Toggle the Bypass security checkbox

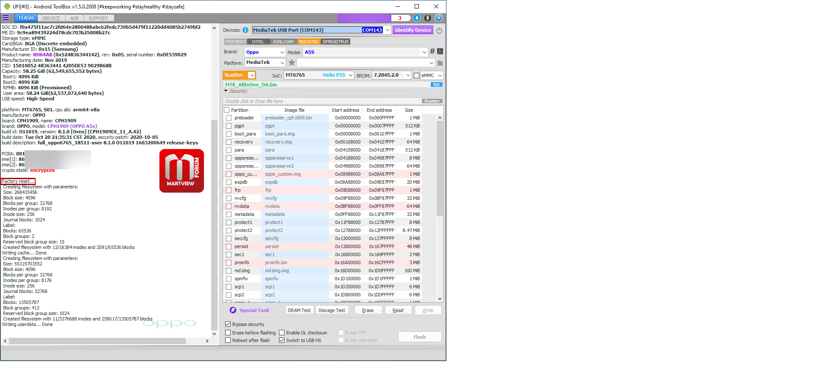point(228,324)
